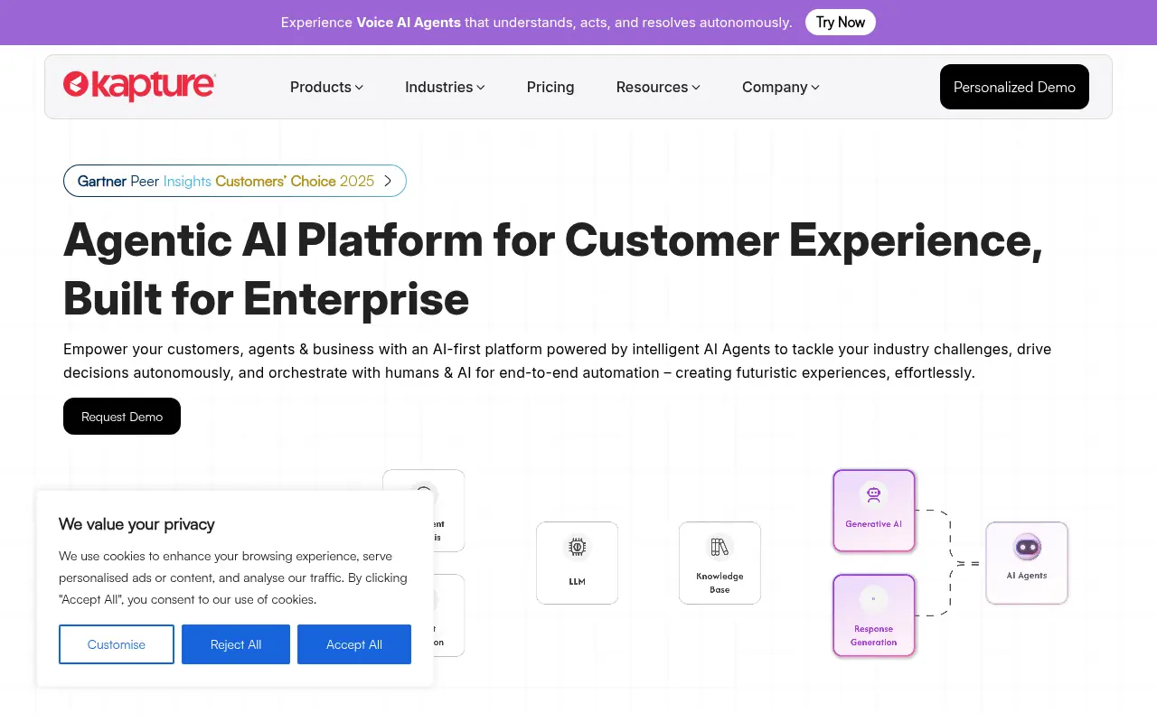The image size is (1157, 723).
Task: Open Gartner Peer Insights Customers' Choice text
Action: pos(225,181)
